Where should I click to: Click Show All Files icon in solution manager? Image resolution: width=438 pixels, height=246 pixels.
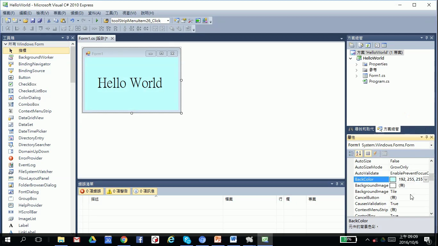coord(361,45)
